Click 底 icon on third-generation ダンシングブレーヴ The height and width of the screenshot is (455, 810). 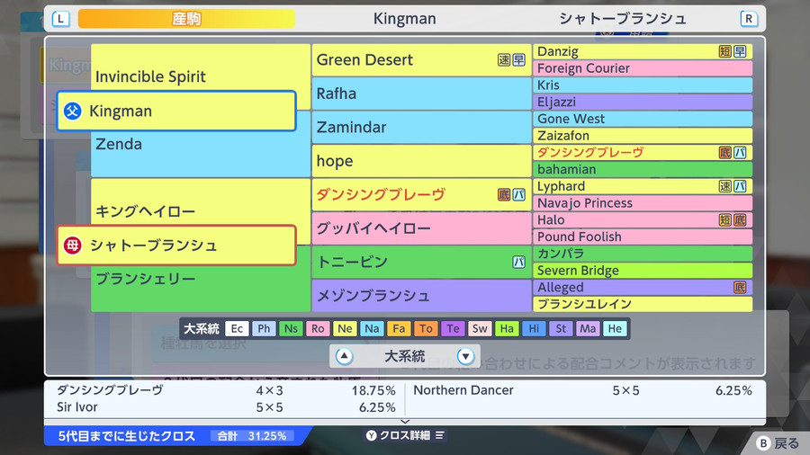click(x=504, y=194)
